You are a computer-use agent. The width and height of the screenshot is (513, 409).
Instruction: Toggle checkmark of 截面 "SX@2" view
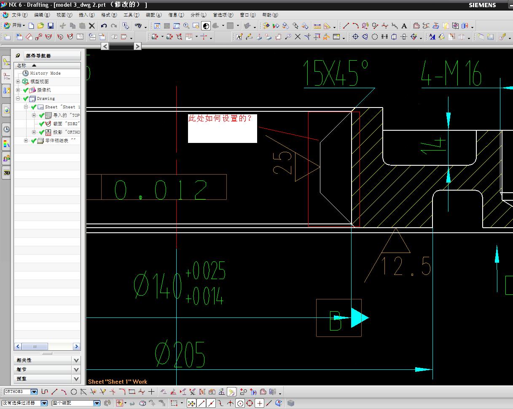pyautogui.click(x=41, y=124)
